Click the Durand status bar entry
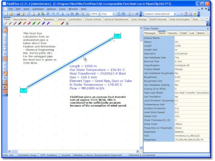215x161 pixels. tap(66, 155)
